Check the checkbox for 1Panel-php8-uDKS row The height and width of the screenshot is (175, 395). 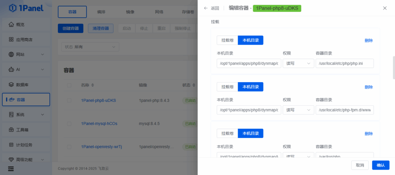[x=69, y=100]
